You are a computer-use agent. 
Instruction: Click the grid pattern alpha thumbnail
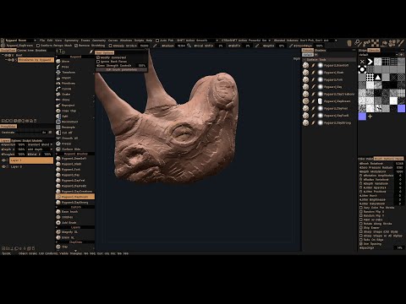(370, 77)
